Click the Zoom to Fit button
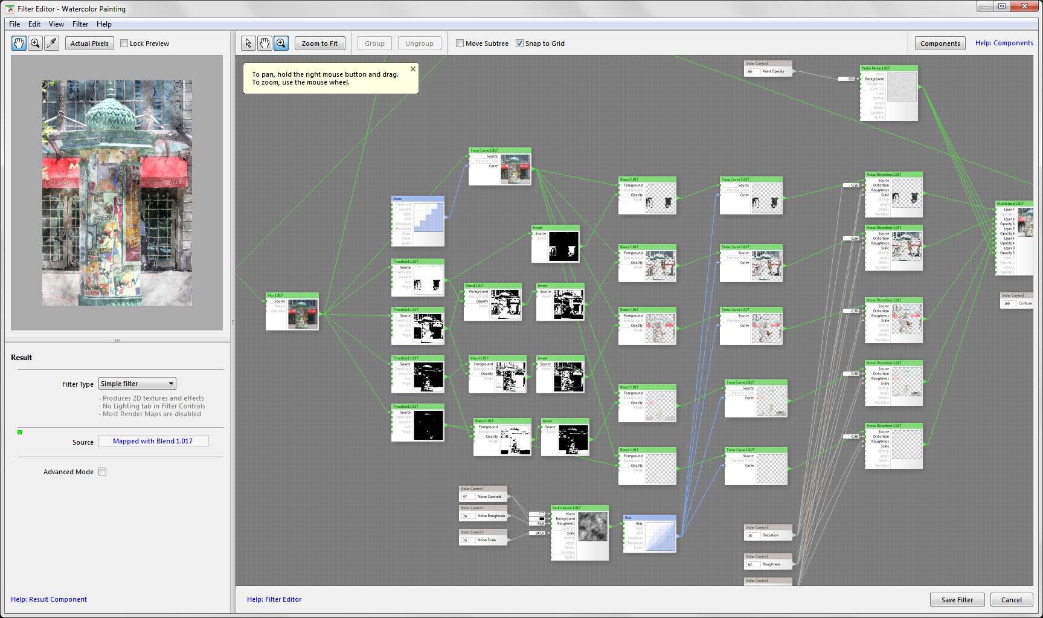The image size is (1043, 618). pyautogui.click(x=320, y=43)
